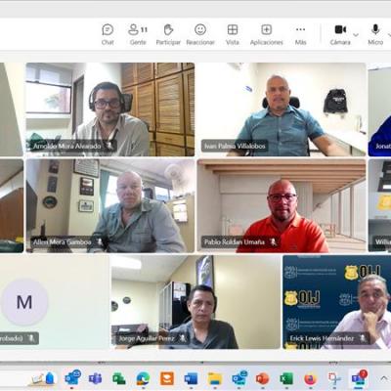The image size is (391, 391).
Task: Open the Aplicaciones add-apps panel
Action: click(267, 34)
